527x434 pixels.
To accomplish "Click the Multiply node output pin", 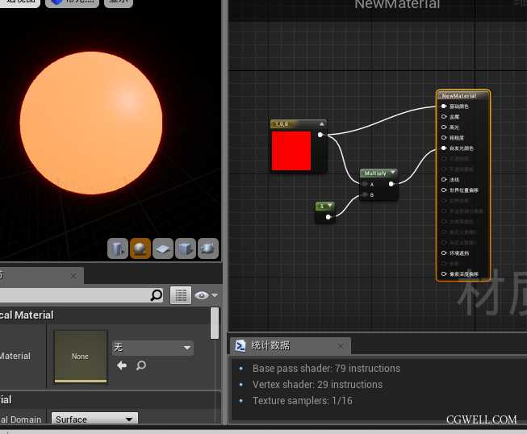I will [x=391, y=184].
